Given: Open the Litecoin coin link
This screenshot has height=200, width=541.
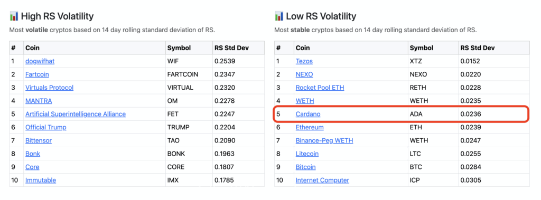Looking at the screenshot, I should point(307,154).
